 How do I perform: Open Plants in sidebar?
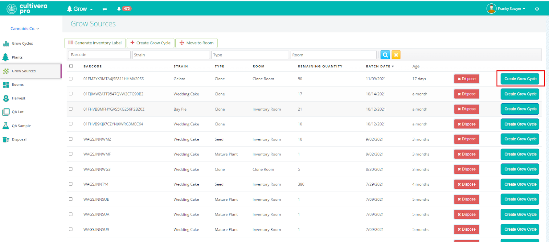coord(17,57)
